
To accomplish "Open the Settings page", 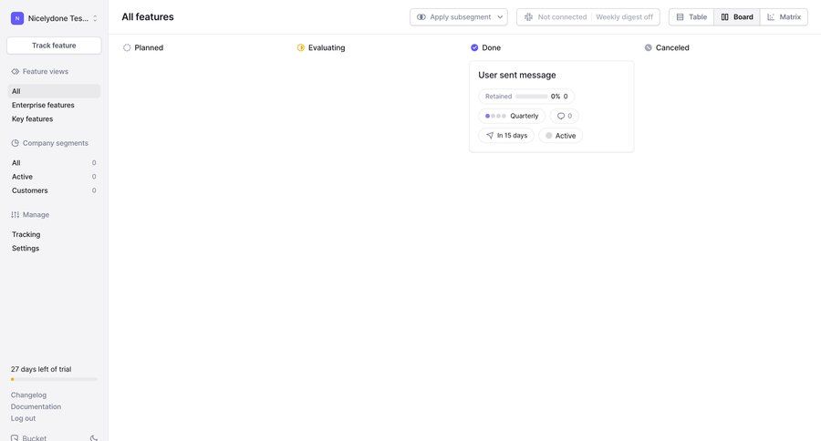I will (26, 249).
